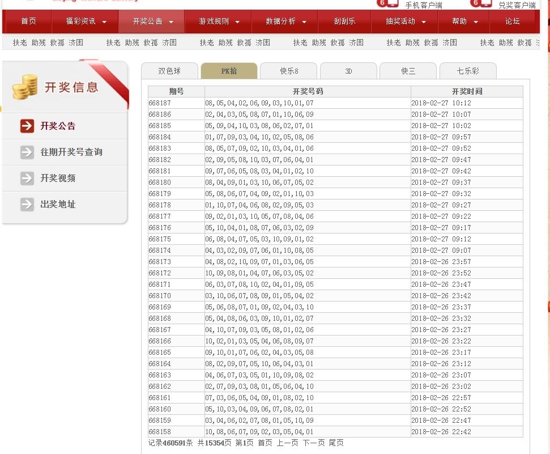Image resolution: width=550 pixels, height=454 pixels.
Task: Open 出奖地址 in the sidebar
Action: (x=58, y=205)
